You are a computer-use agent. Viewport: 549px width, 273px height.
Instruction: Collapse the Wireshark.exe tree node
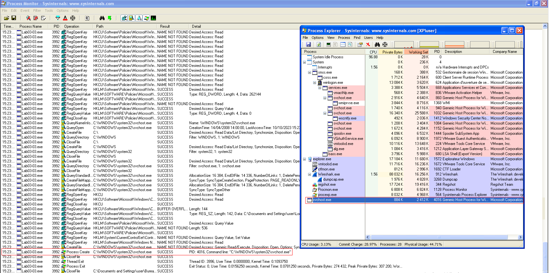(309, 174)
